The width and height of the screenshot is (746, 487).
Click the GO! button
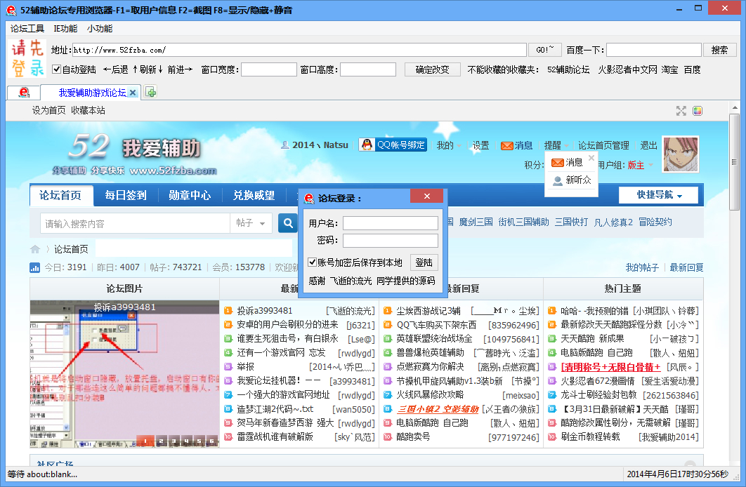[x=545, y=50]
